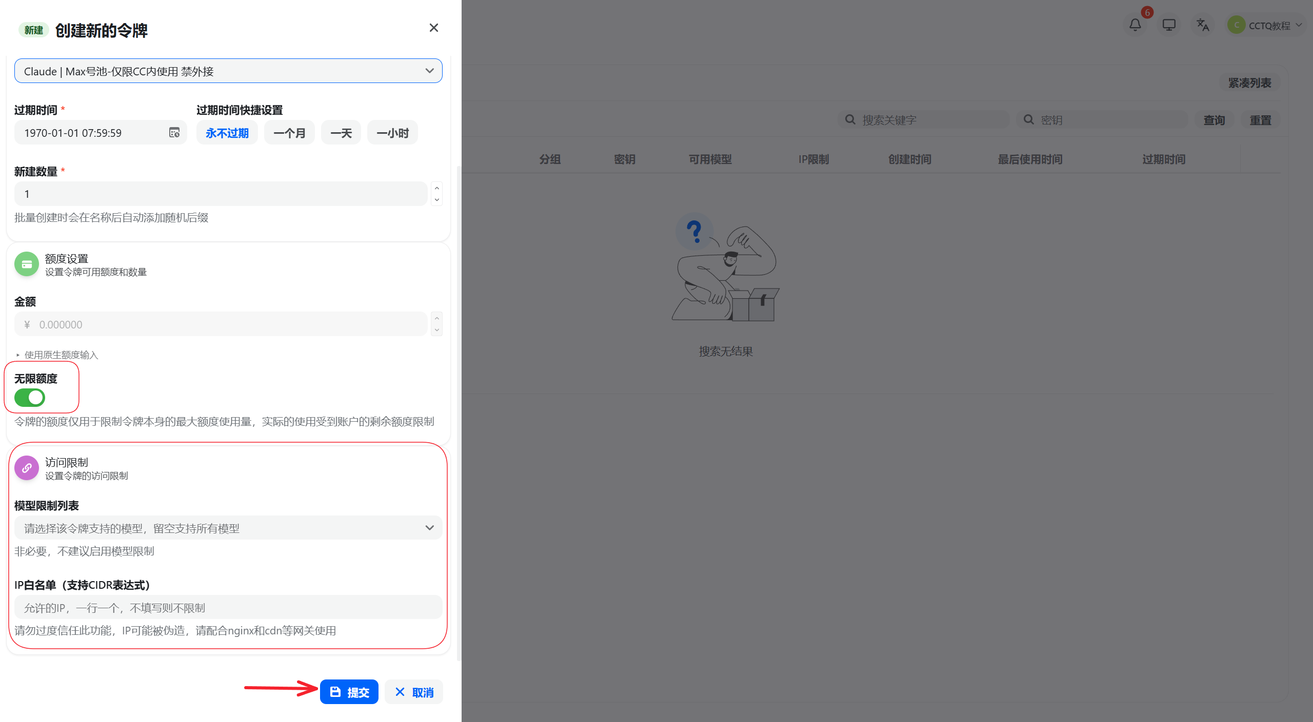
Task: Click the 提交 submit button
Action: 349,692
